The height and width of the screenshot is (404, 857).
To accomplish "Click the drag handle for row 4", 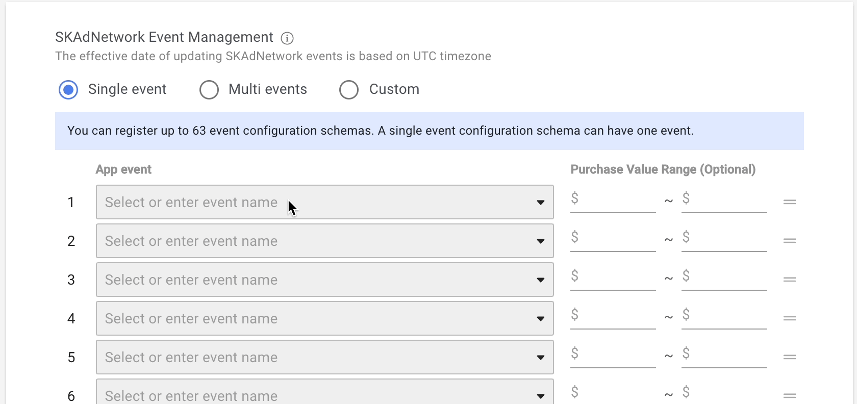I will point(790,318).
